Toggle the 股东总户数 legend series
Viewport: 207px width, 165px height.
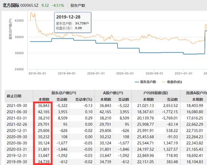point(145,82)
